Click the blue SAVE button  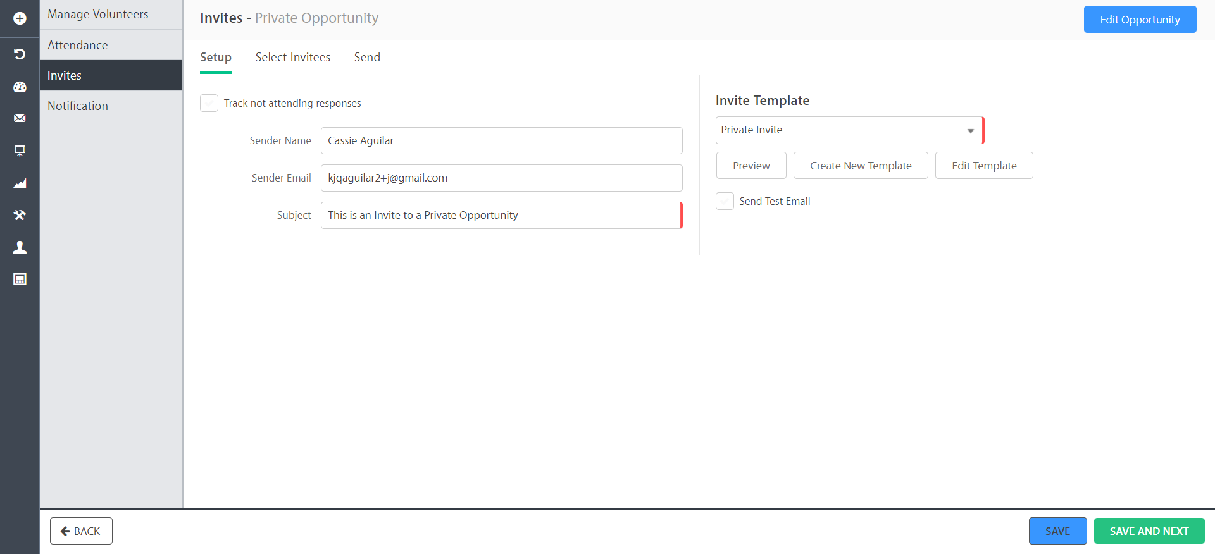[x=1057, y=531]
